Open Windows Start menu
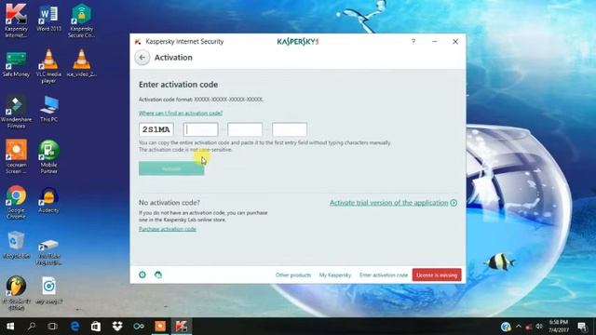Viewport: 596px width, 335px height. click(x=10, y=327)
